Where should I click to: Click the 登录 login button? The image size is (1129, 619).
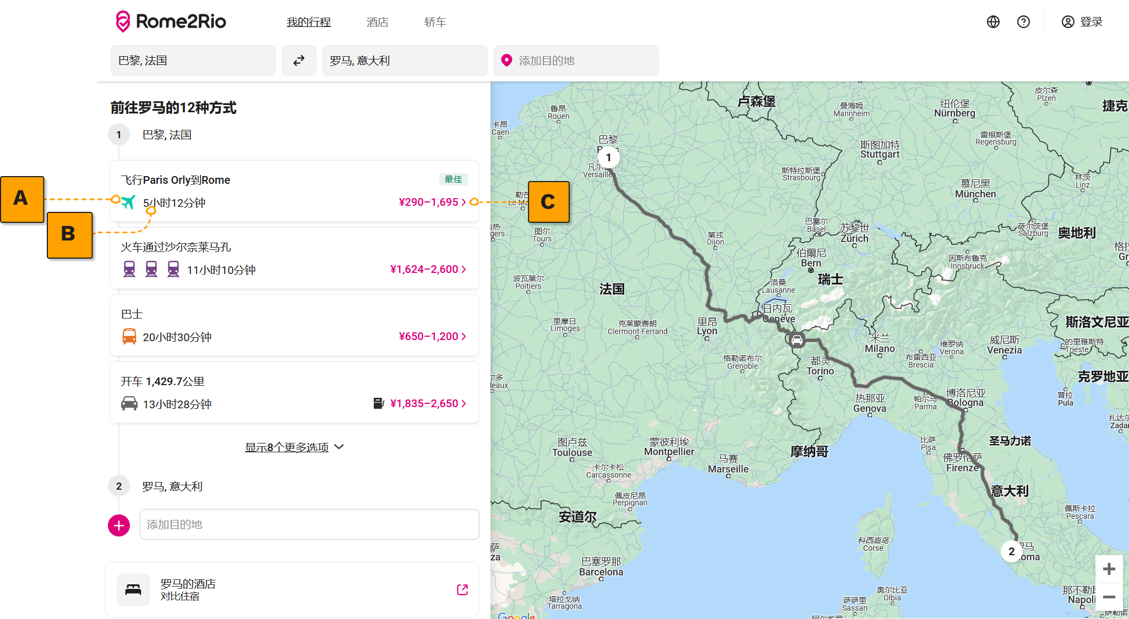pyautogui.click(x=1082, y=22)
